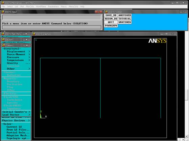
Task: Click the RESUM_DB toolbar button
Action: click(111, 19)
